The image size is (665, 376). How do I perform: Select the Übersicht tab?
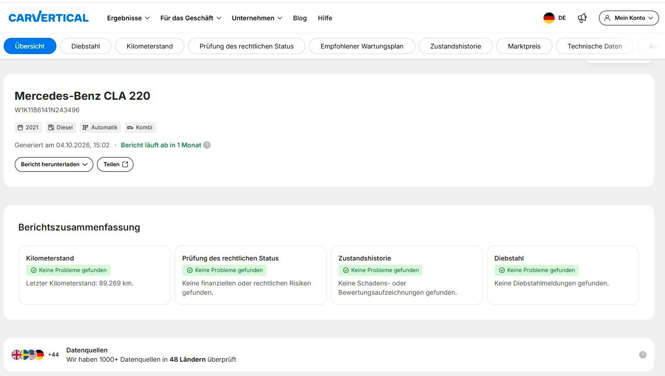pos(30,46)
